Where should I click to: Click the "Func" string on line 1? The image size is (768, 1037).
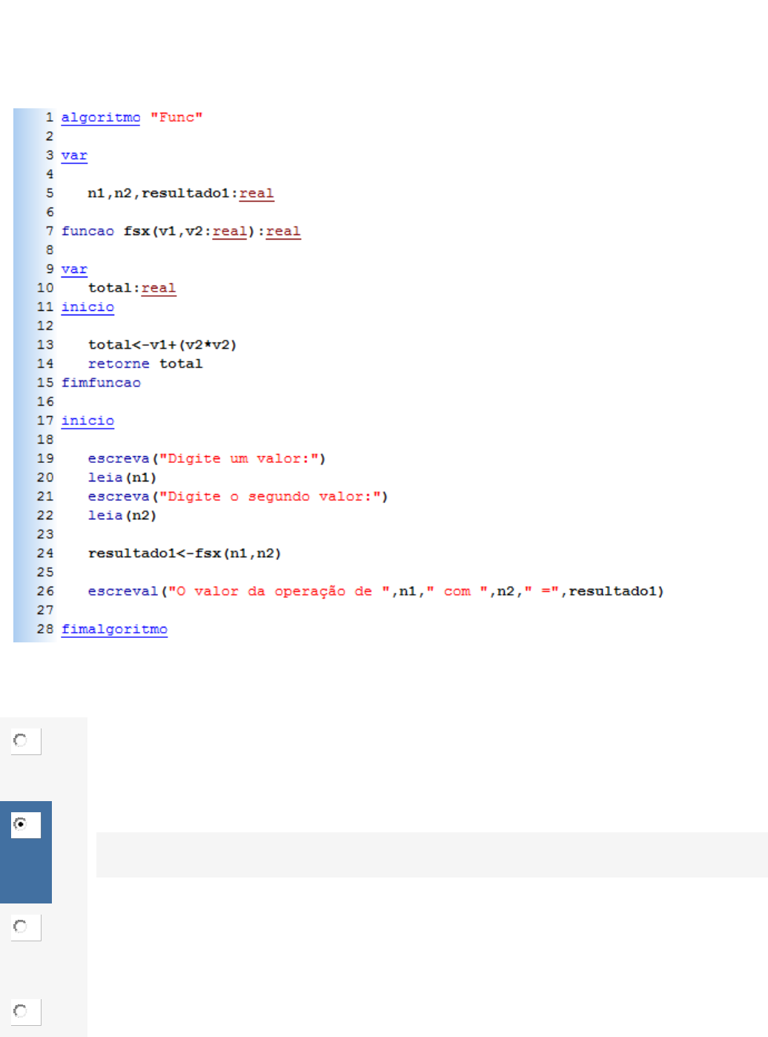[x=176, y=117]
